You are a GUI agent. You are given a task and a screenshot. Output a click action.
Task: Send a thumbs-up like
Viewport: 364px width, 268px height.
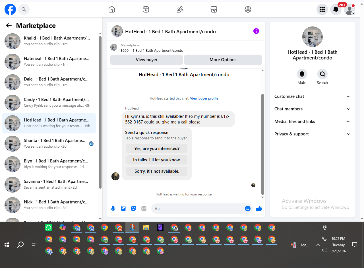(259, 209)
